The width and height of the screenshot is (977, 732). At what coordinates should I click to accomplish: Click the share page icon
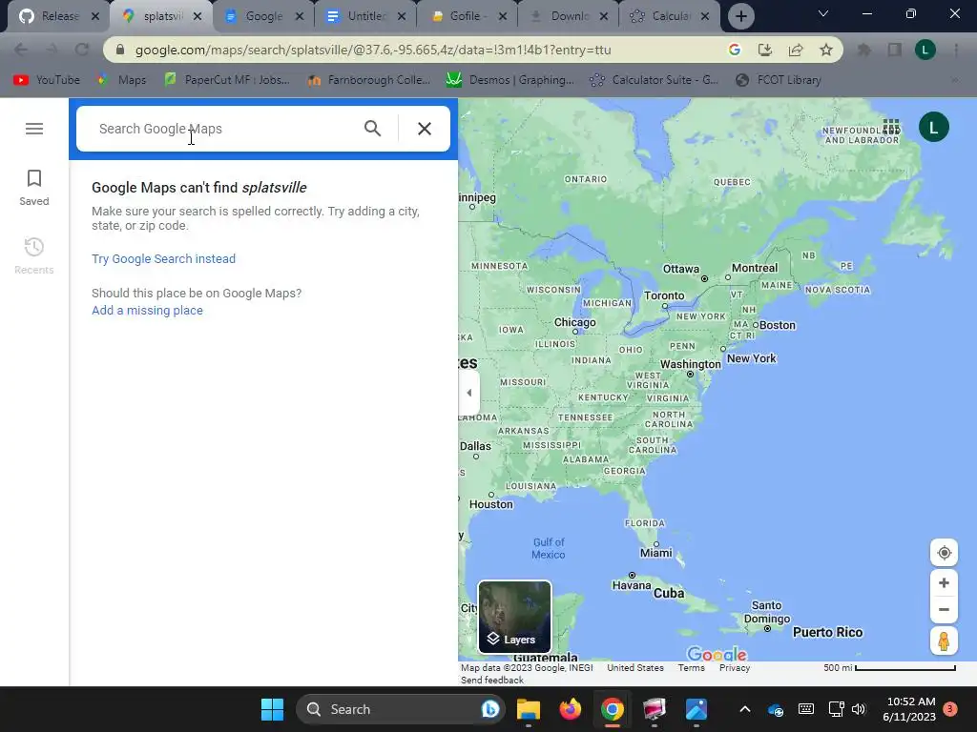coord(796,50)
